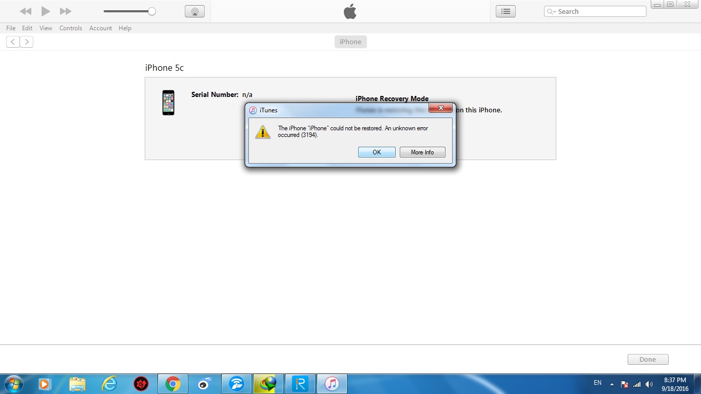
Task: Click the "Serial Number: n/a" text
Action: (222, 94)
